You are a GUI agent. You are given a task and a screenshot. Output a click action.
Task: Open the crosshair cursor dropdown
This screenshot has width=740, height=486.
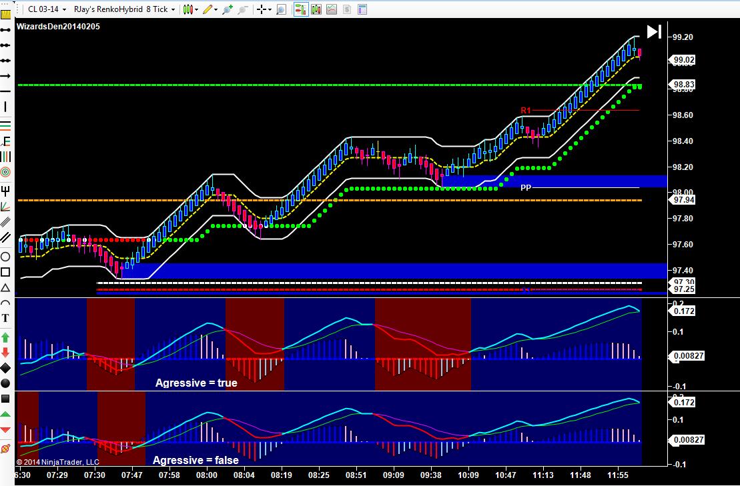click(x=264, y=9)
